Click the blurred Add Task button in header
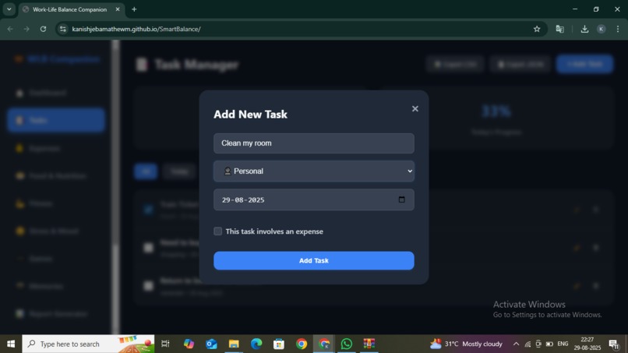The image size is (628, 353). point(584,64)
